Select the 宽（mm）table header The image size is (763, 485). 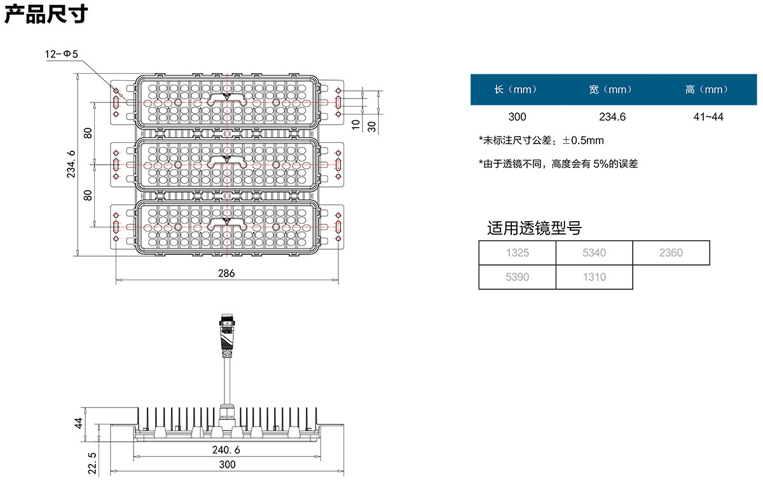(x=610, y=90)
